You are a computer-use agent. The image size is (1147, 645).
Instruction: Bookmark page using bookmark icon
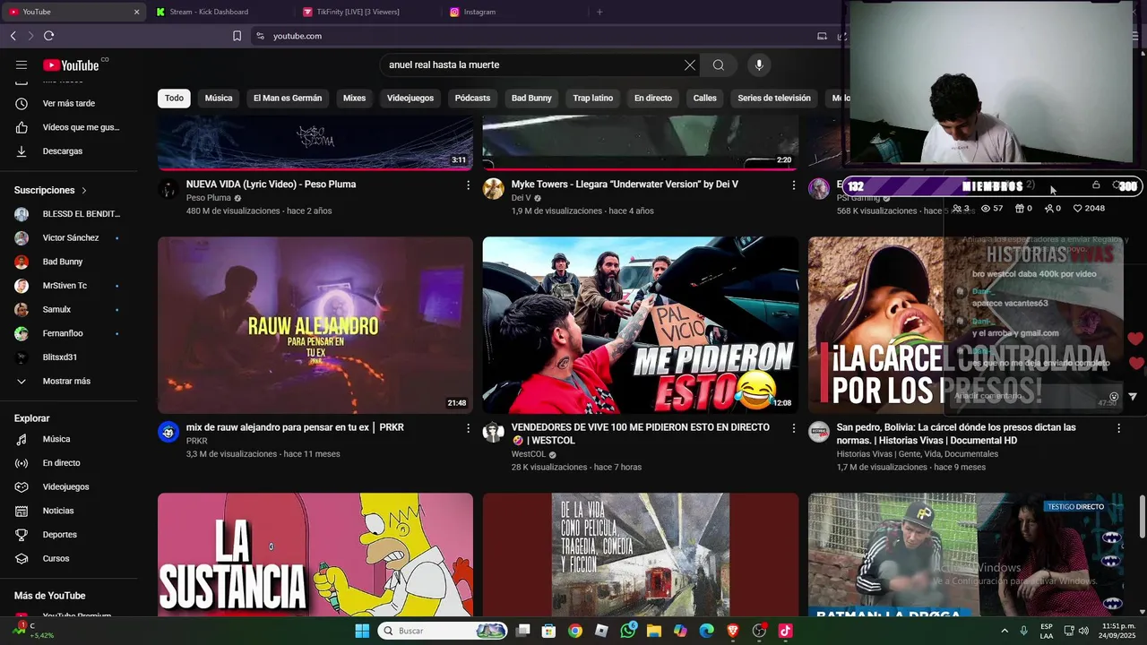(237, 36)
